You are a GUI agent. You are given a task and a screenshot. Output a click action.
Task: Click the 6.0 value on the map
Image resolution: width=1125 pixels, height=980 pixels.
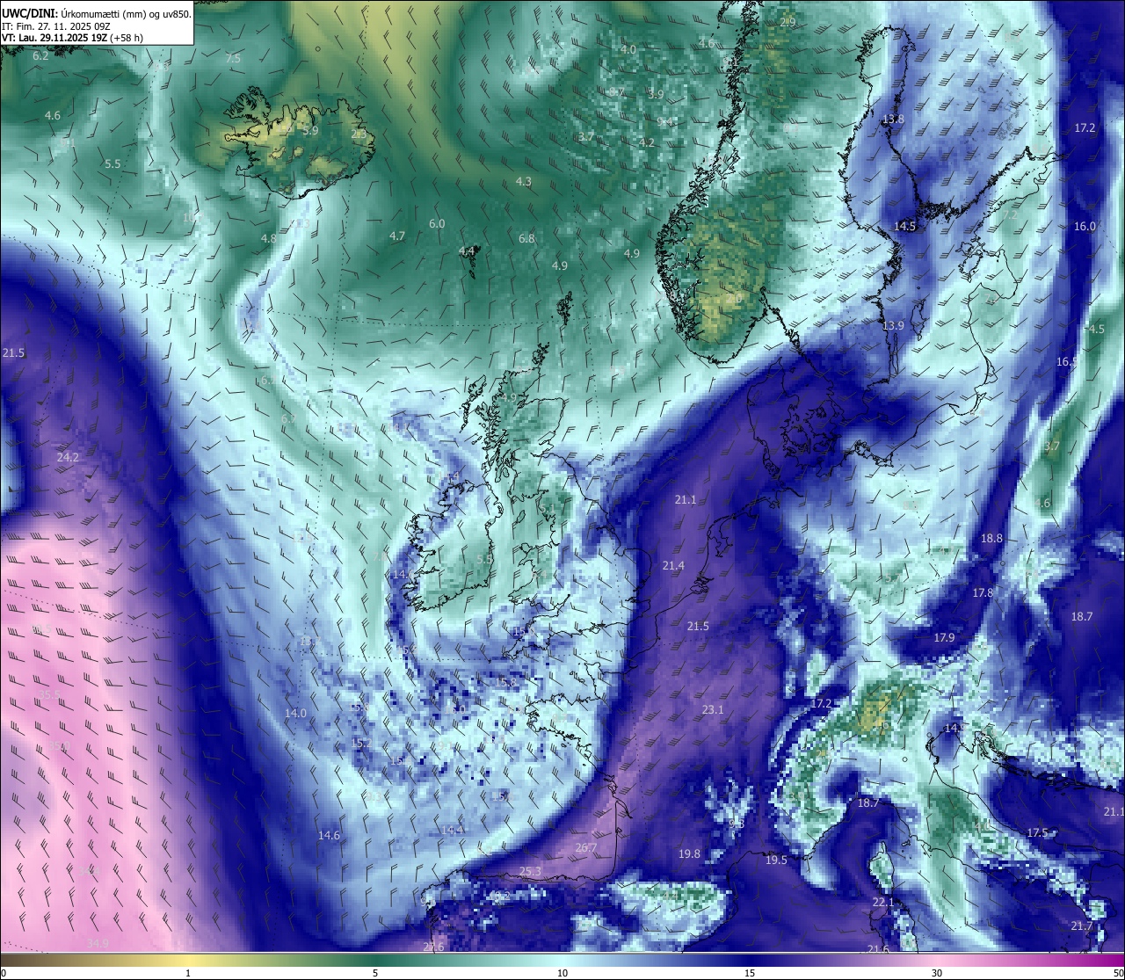437,224
